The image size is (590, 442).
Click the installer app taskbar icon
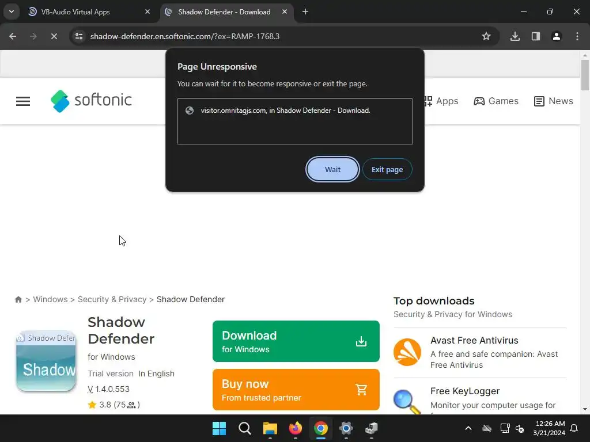[x=372, y=428]
